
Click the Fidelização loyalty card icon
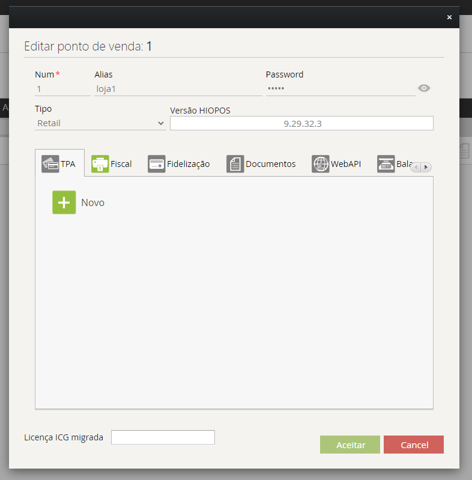(156, 164)
